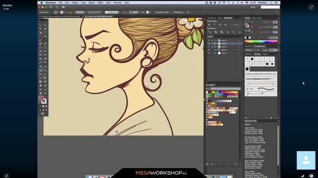Expand Layer 2 contents
Image resolution: width=318 pixels, height=178 pixels.
point(216,53)
